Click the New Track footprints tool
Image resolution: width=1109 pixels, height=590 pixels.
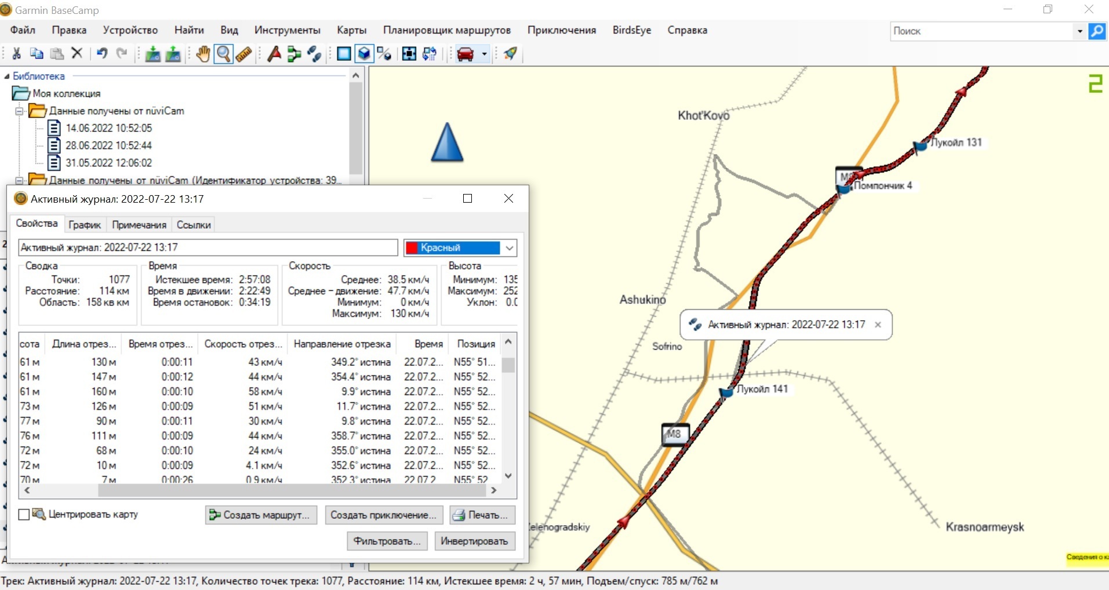click(314, 54)
